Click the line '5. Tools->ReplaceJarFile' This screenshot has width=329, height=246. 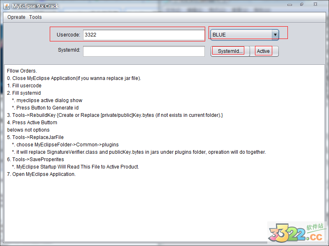point(35,137)
